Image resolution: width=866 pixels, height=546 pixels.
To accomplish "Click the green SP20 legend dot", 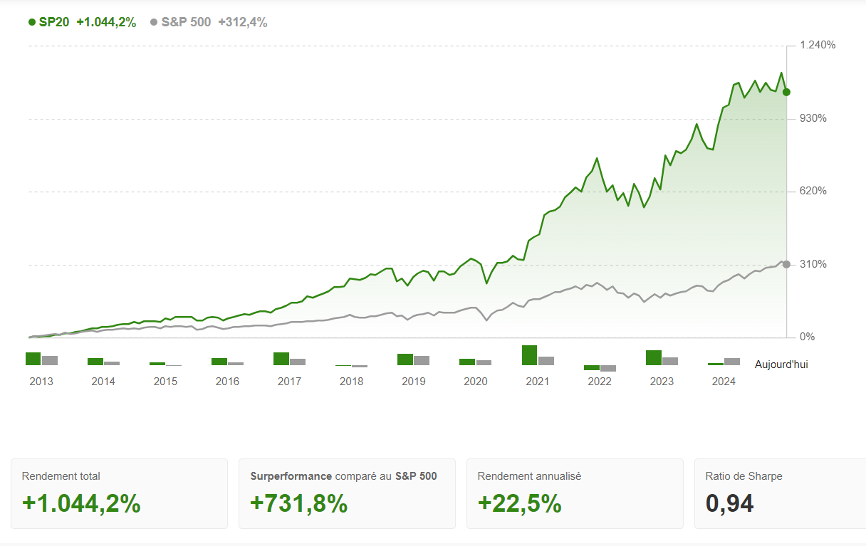I will coord(32,22).
